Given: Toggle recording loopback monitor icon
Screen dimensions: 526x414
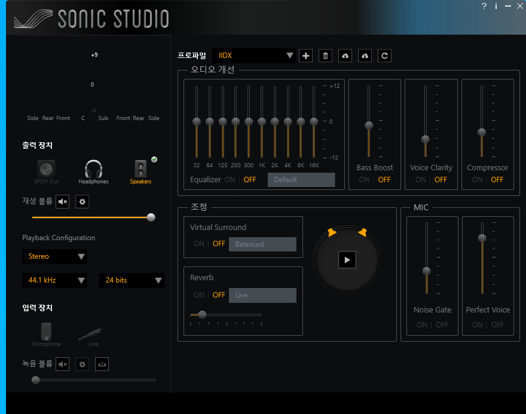Looking at the screenshot, I should coord(102,364).
